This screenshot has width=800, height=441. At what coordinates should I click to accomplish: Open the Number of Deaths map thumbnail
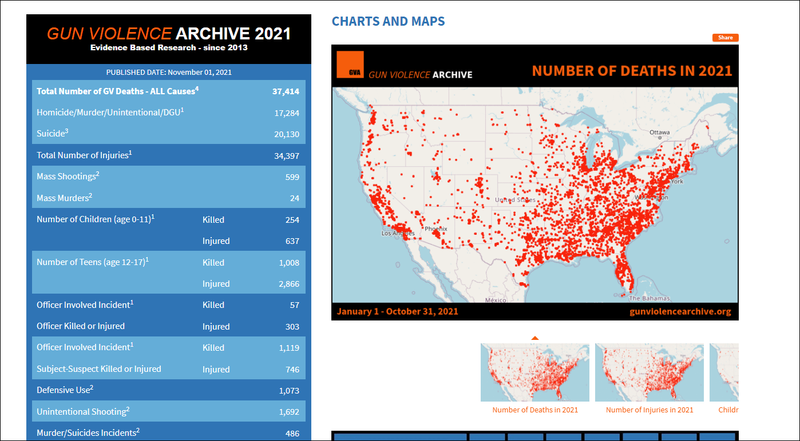coord(534,372)
